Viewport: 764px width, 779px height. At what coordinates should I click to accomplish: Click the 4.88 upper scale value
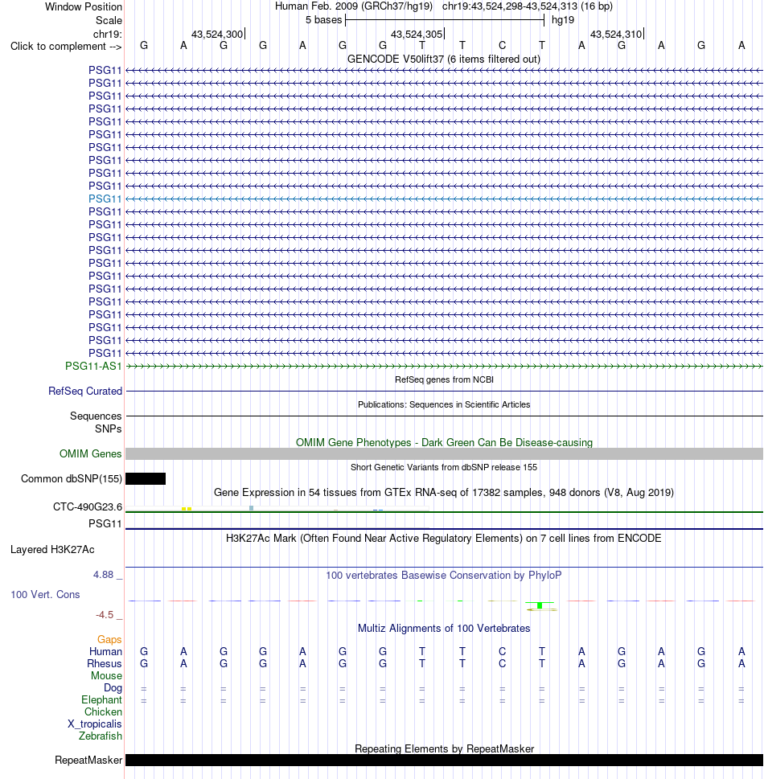104,574
